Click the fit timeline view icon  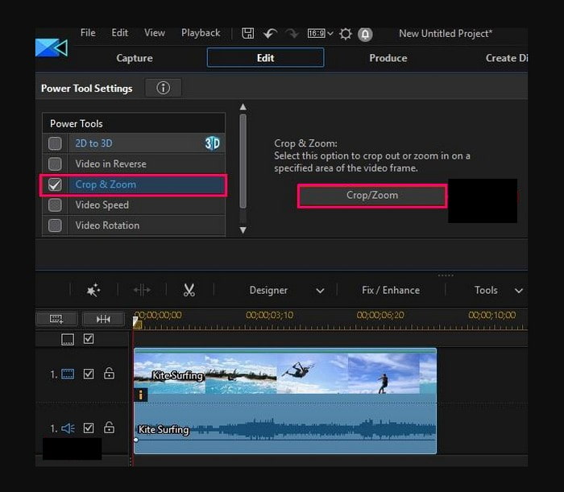coord(103,318)
